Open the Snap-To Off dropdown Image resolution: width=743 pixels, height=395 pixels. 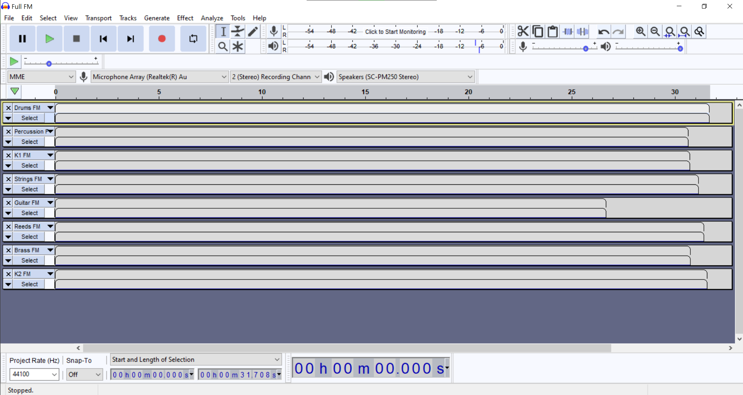(84, 374)
